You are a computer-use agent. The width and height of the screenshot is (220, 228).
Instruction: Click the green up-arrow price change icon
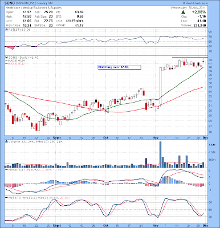[x=183, y=12]
